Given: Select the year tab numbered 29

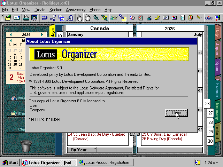Looking at the screenshot, I should click(210, 132).
